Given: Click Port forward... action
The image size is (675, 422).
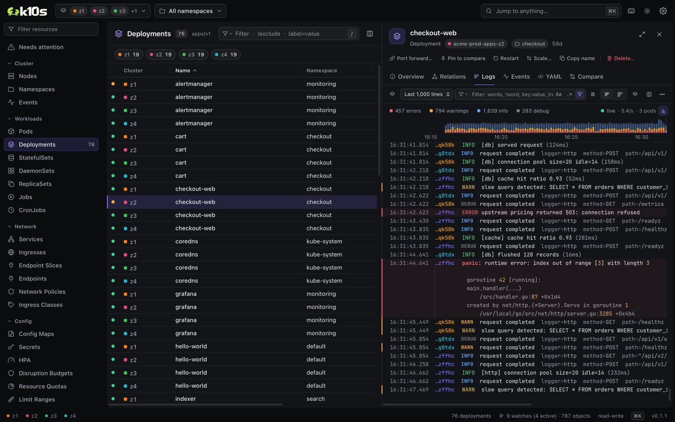Looking at the screenshot, I should coord(411,58).
